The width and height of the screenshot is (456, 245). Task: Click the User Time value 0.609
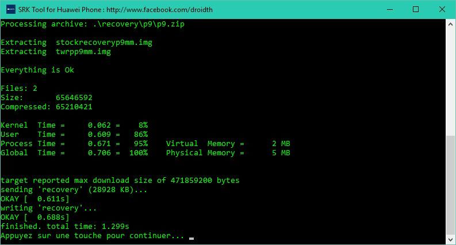pos(99,135)
